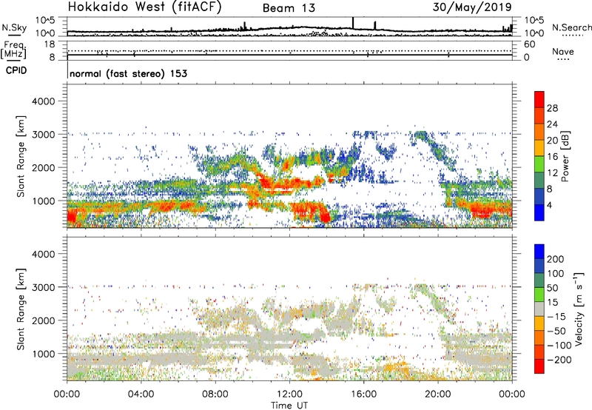Click the 'Freq. [MHz]' axis label
This screenshot has width=592, height=410.
coord(13,50)
